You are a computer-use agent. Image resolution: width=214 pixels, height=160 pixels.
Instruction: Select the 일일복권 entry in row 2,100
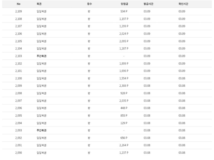(41, 78)
